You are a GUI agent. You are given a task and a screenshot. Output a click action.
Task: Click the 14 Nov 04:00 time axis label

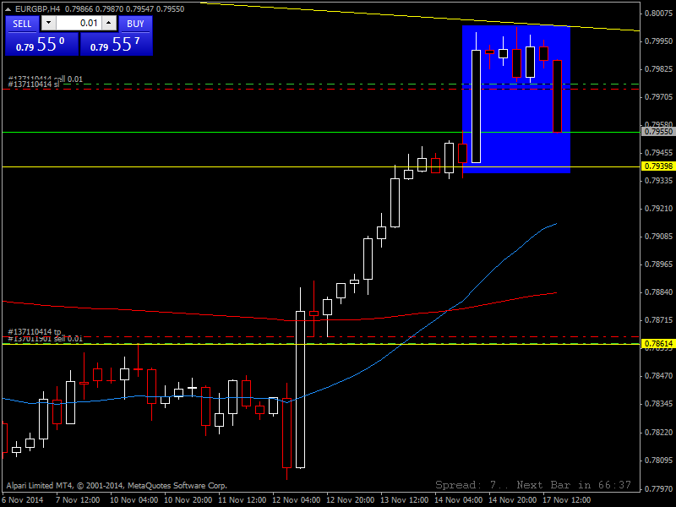pyautogui.click(x=458, y=500)
